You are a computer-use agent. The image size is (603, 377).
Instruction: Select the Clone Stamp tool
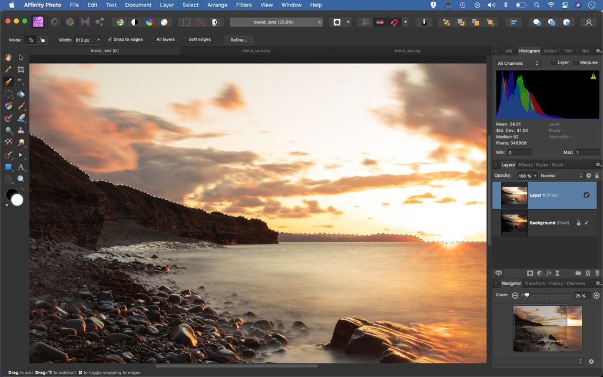[21, 130]
